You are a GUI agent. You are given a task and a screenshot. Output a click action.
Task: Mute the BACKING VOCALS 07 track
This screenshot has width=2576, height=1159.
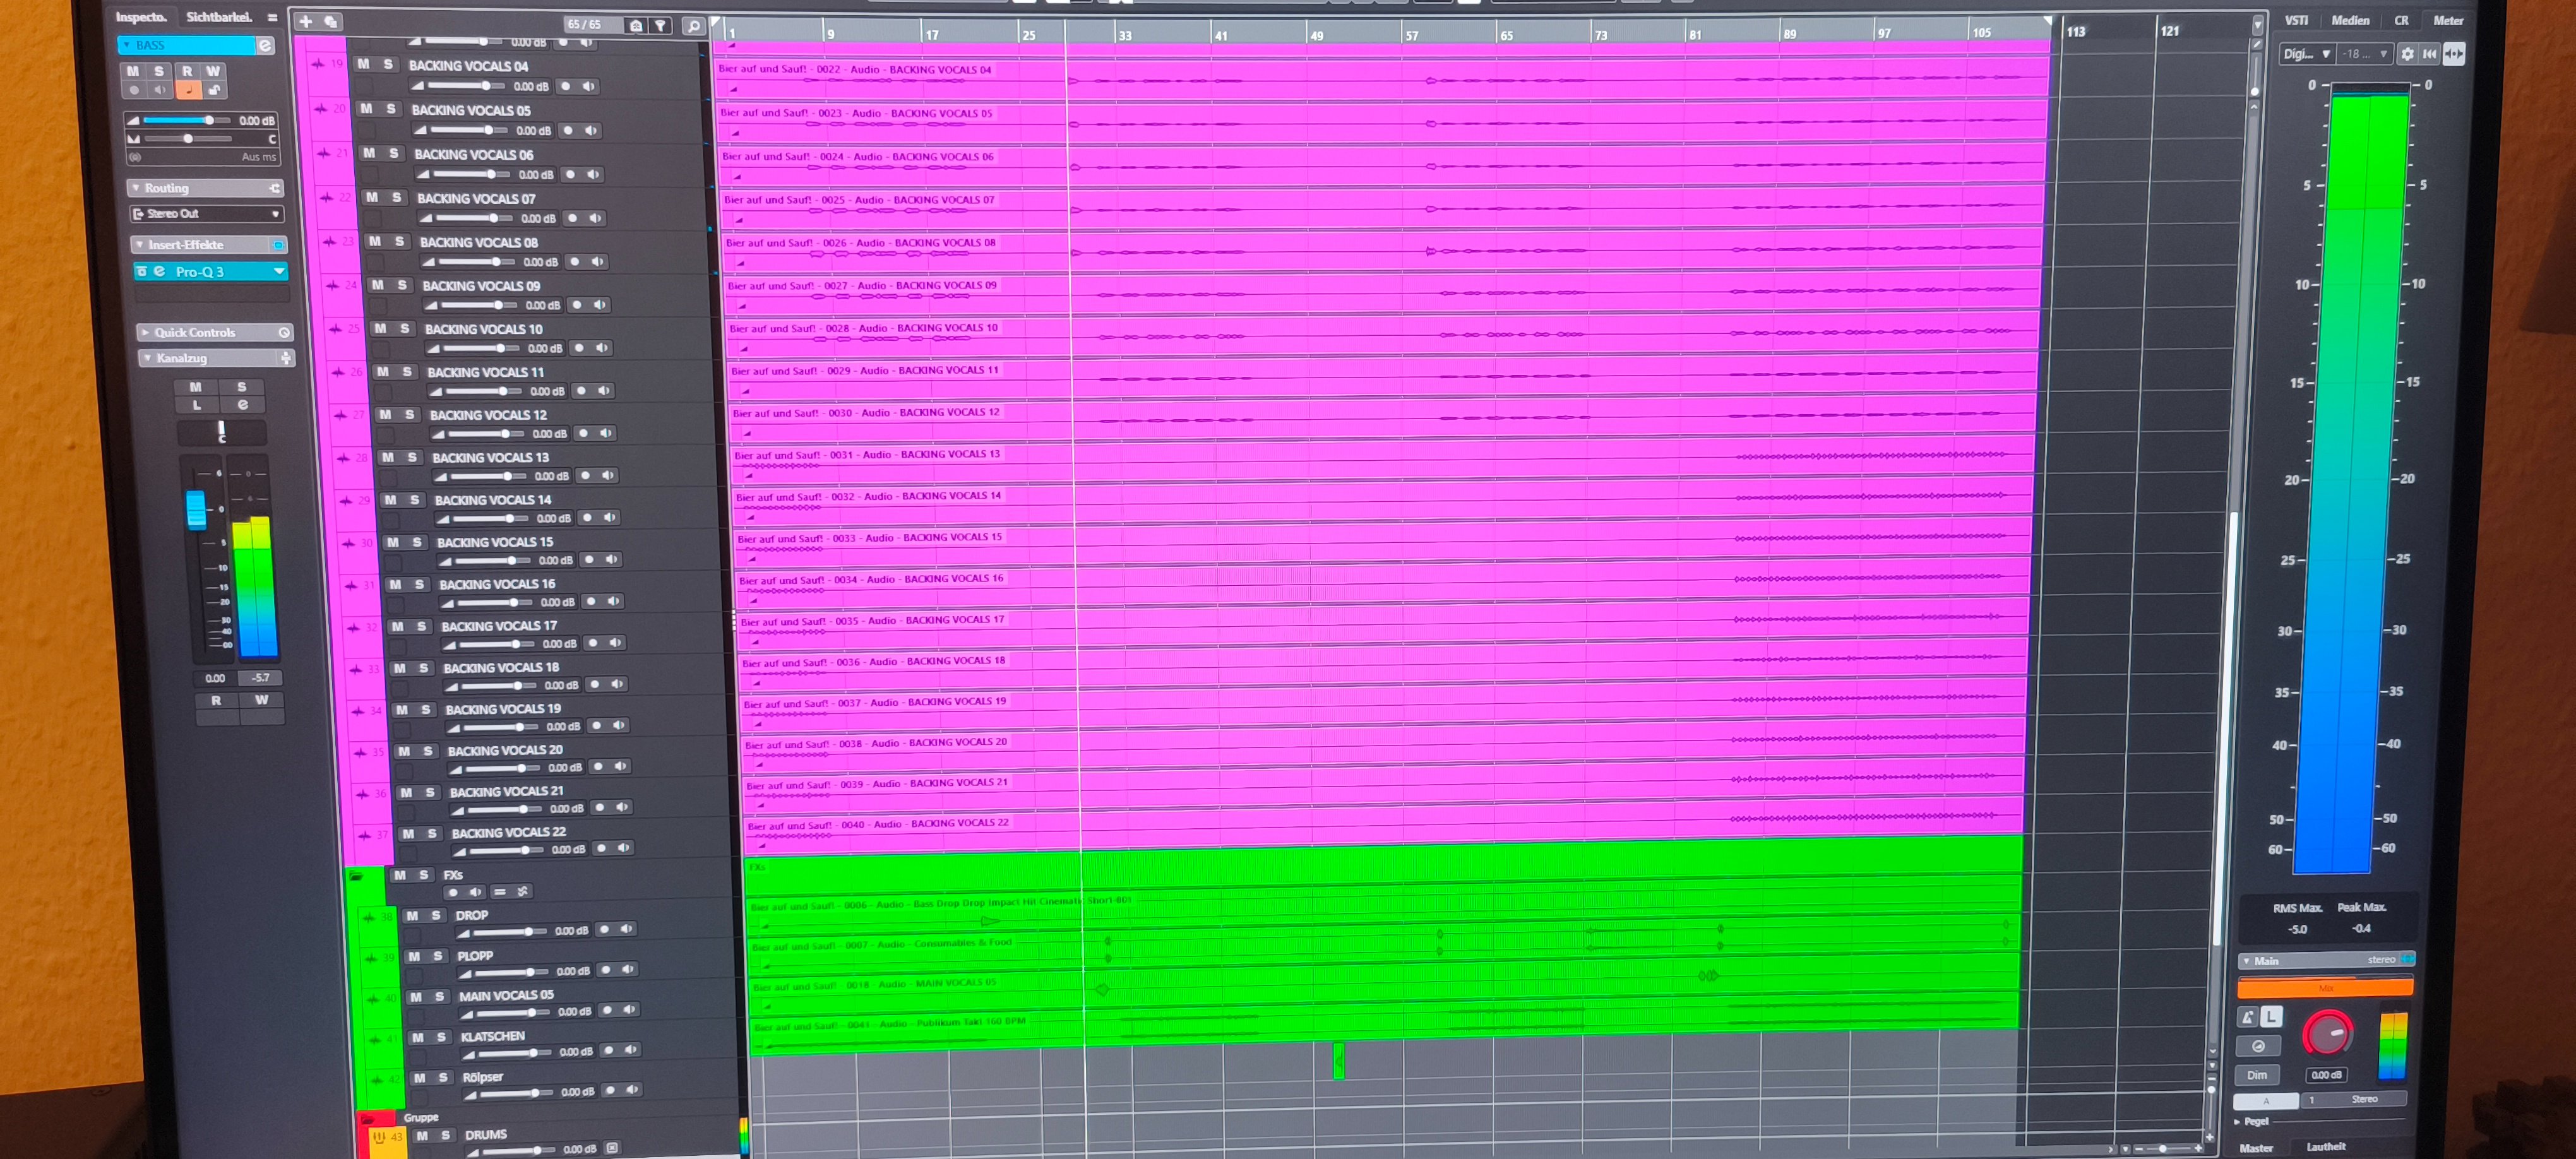[x=372, y=197]
